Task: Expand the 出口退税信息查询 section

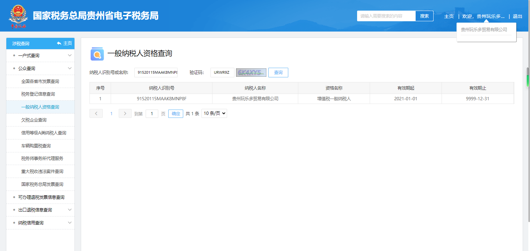Action: point(69,210)
